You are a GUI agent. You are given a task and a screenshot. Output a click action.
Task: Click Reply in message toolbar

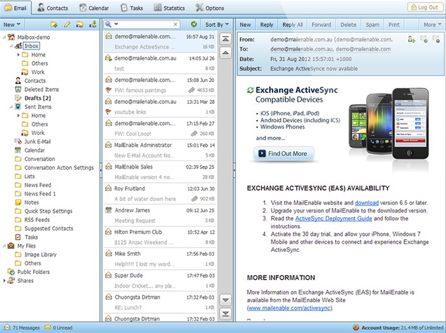(266, 25)
